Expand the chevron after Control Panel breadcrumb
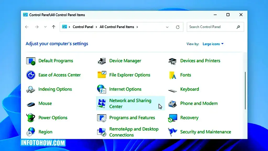 [96, 27]
